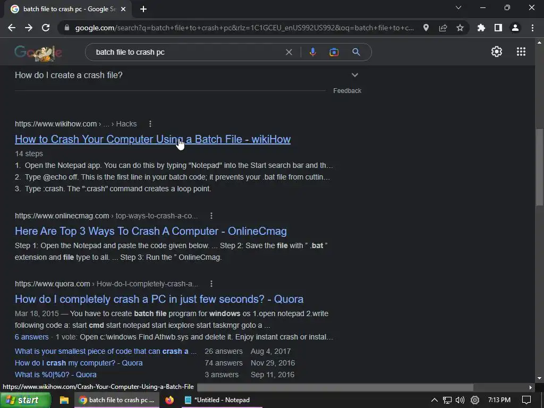This screenshot has width=544, height=408.
Task: Open 'What is %0|%0? - Quora' link
Action: coord(55,375)
